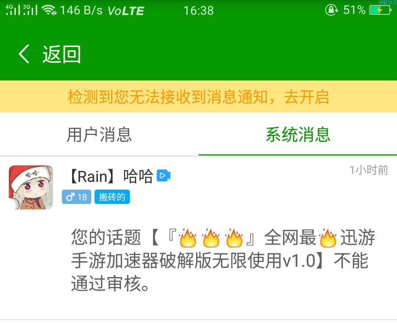Tap the 去开启 notification banner link
This screenshot has width=397, height=323.
pos(306,97)
